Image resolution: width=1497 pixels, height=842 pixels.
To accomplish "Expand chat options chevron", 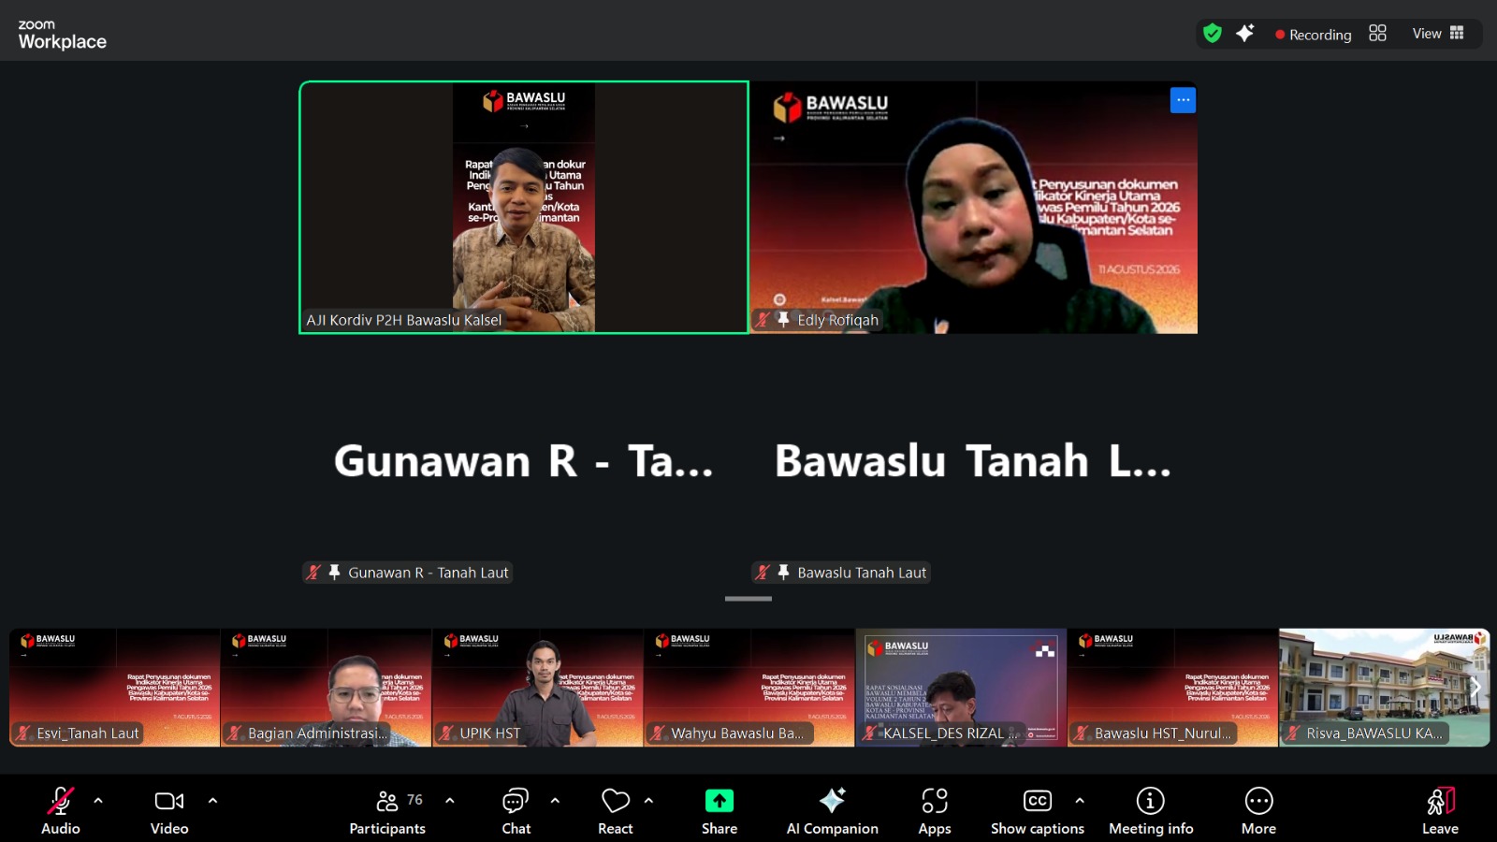I will pos(555,801).
